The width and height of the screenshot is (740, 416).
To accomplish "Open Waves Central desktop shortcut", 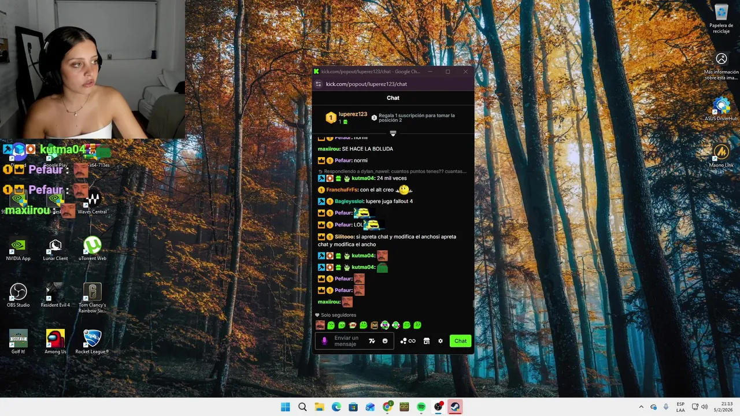I will tap(92, 203).
